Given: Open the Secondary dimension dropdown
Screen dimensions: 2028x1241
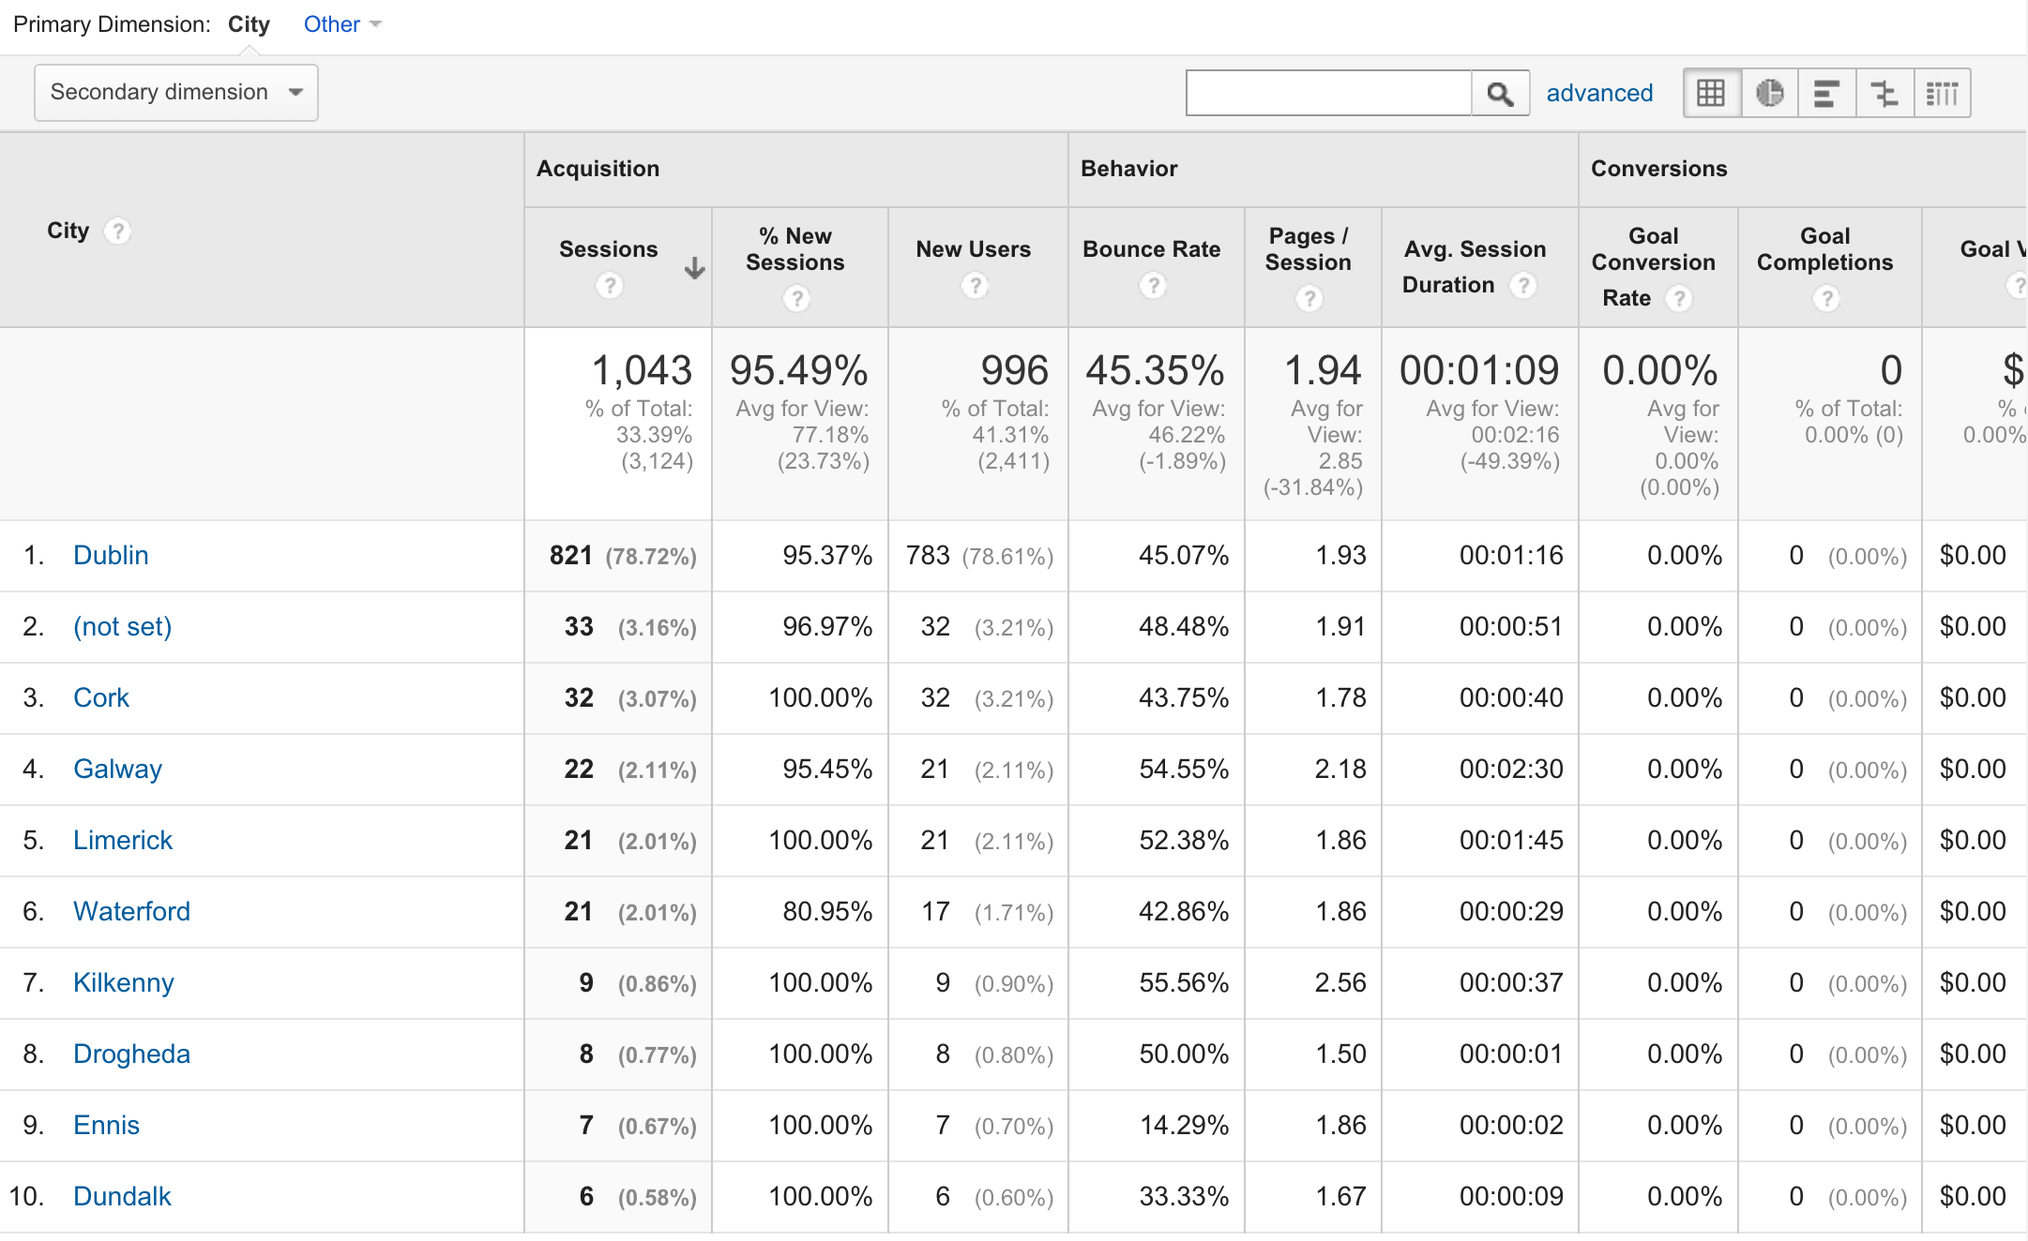Looking at the screenshot, I should (176, 93).
